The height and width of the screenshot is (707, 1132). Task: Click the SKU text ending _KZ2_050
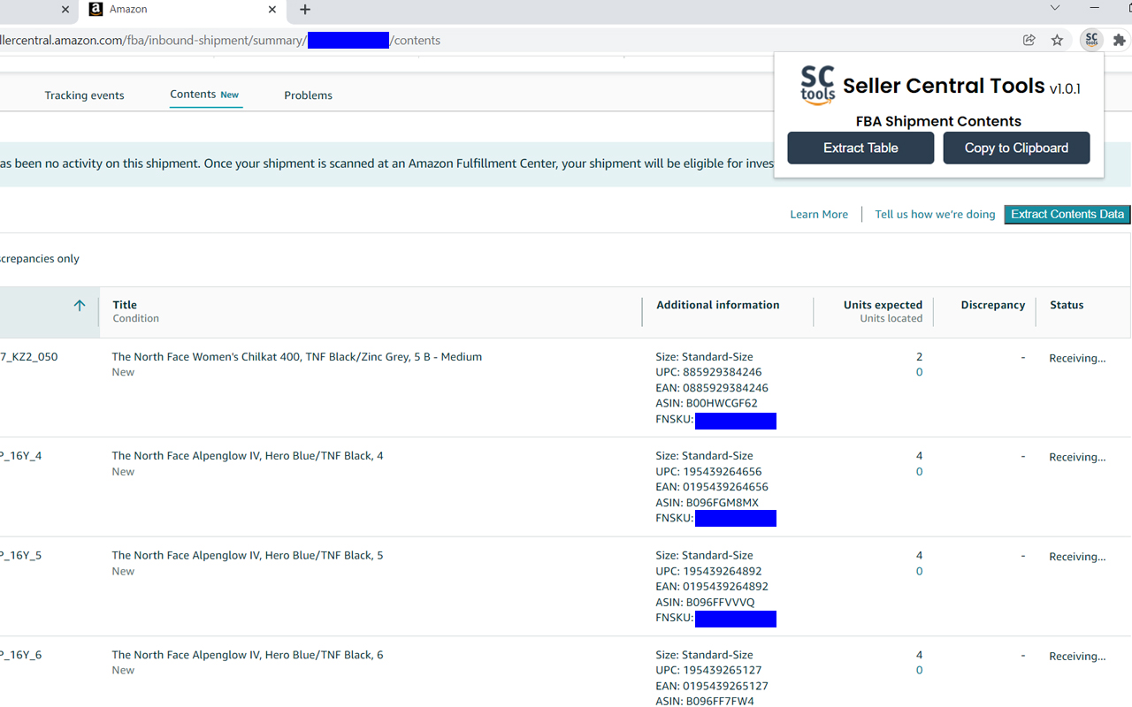[29, 357]
